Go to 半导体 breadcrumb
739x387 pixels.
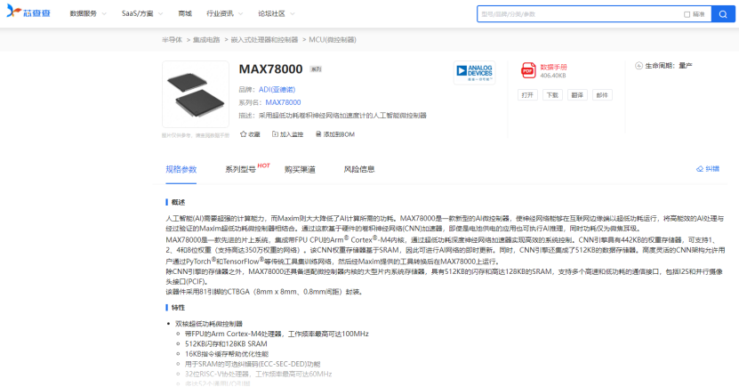(172, 40)
